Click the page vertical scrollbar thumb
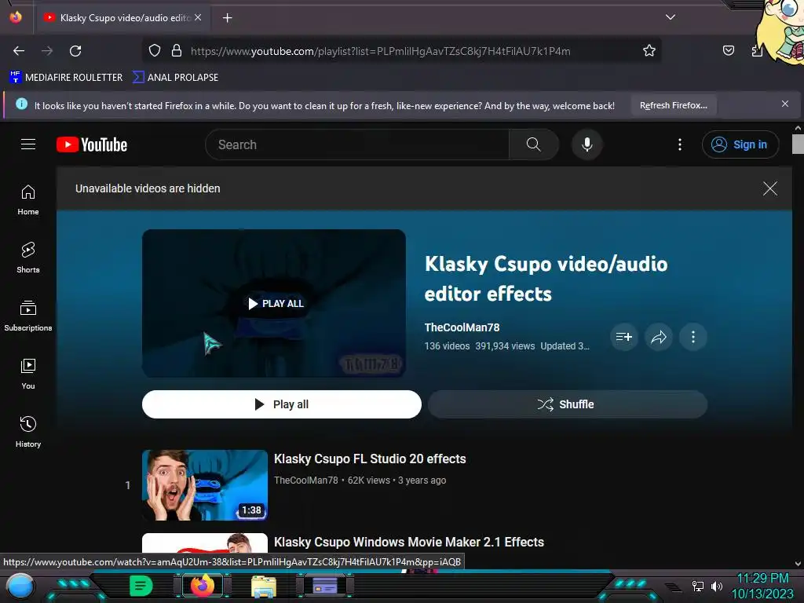This screenshot has height=603, width=804. 798,144
